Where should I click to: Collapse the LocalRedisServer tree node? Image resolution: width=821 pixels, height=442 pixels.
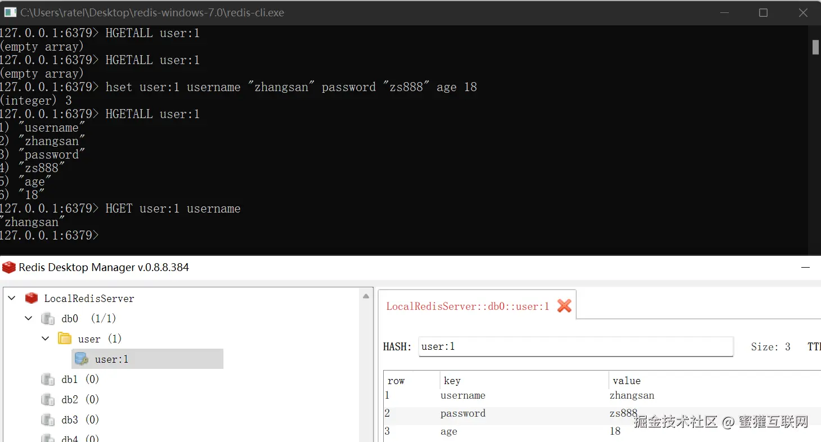tap(11, 298)
